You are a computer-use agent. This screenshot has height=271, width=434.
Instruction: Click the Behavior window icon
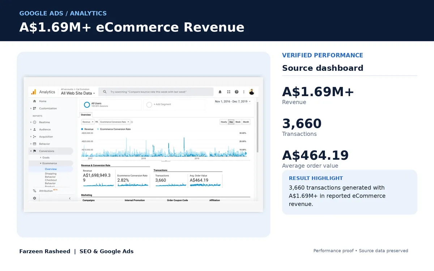tap(34, 144)
